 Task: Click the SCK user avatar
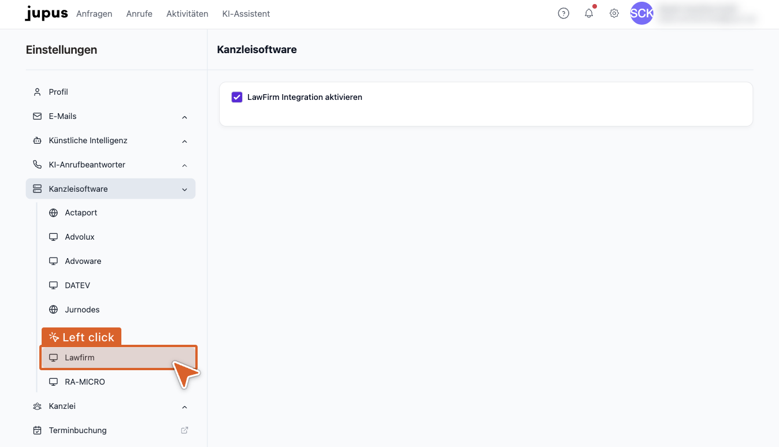tap(641, 13)
